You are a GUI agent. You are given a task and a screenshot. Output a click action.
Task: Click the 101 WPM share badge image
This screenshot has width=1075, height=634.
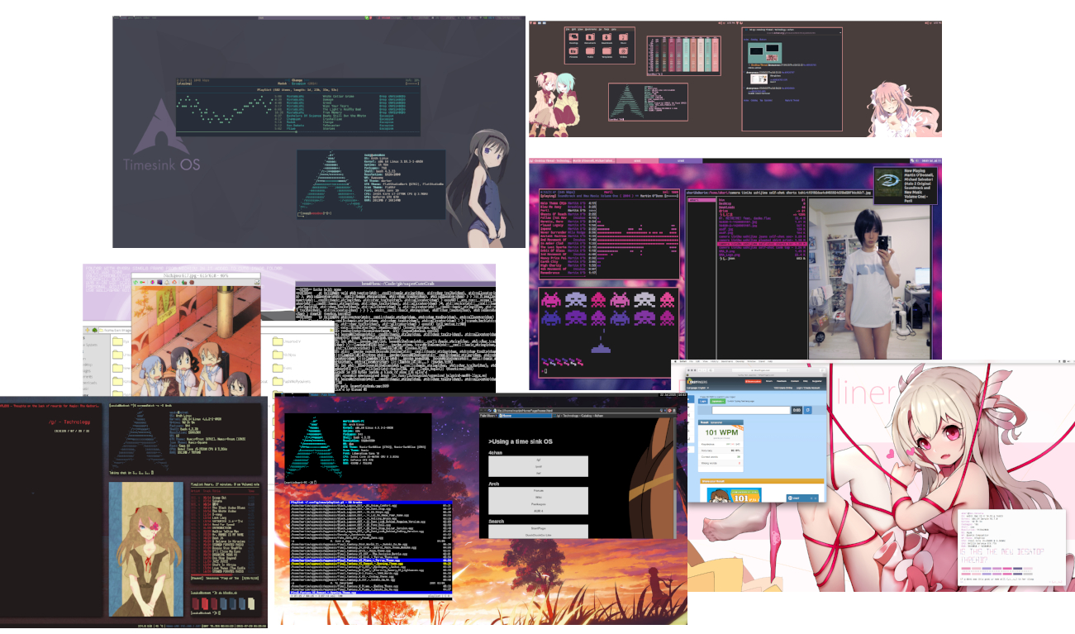(735, 494)
